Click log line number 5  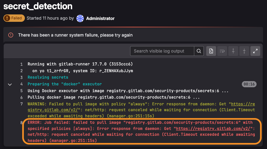[x=21, y=91]
